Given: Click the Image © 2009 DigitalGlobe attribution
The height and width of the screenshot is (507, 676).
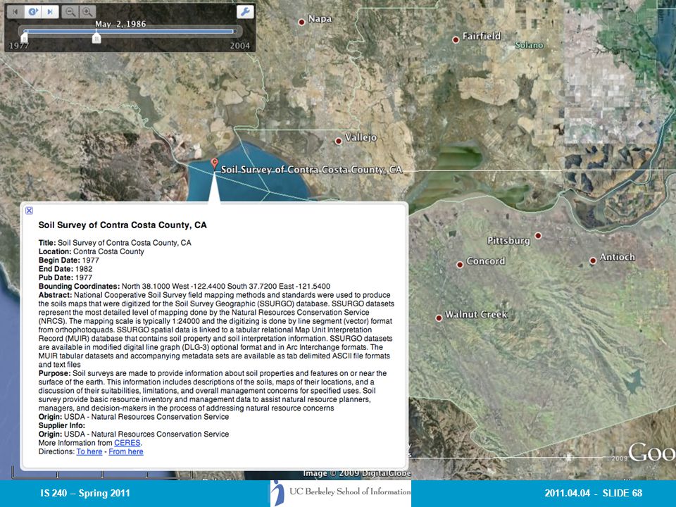Looking at the screenshot, I should pyautogui.click(x=357, y=473).
